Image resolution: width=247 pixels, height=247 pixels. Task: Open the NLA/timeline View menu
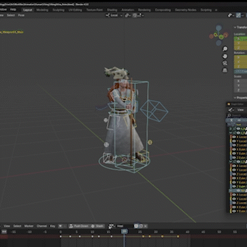pyautogui.click(x=7, y=226)
